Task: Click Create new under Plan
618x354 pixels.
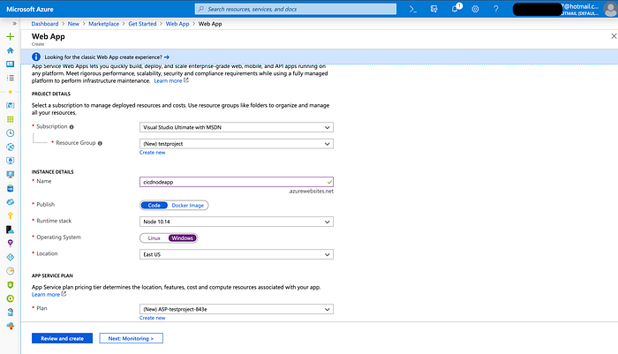Action: (x=152, y=318)
